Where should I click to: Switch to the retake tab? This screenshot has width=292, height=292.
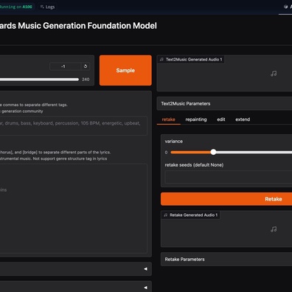pyautogui.click(x=169, y=119)
